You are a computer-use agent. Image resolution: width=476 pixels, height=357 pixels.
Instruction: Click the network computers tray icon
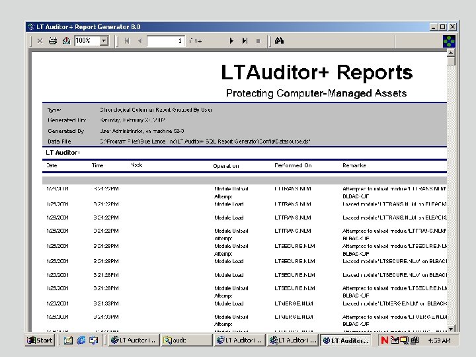415,340
